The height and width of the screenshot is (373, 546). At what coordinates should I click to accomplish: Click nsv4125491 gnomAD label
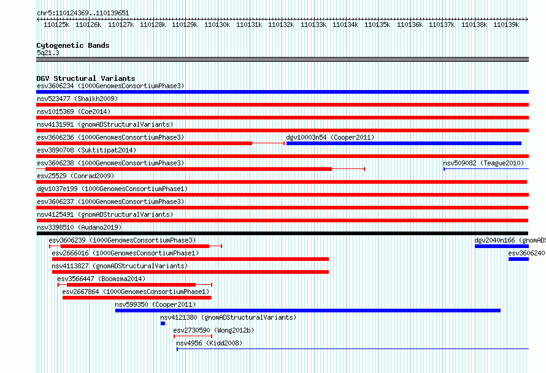point(105,214)
